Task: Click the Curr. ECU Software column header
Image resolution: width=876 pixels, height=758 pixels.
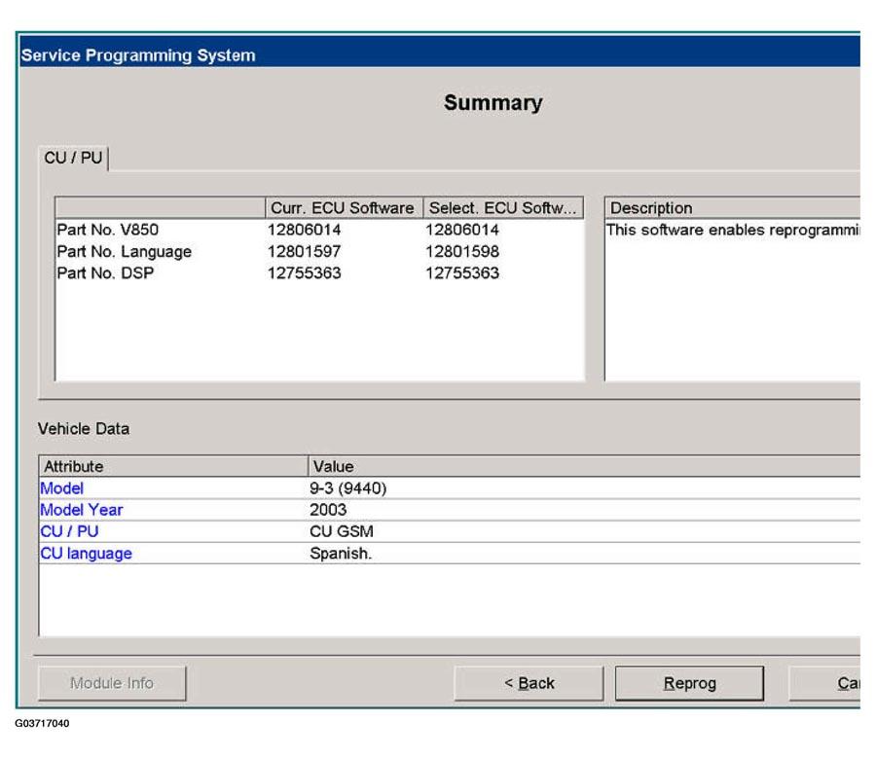Action: [x=342, y=208]
